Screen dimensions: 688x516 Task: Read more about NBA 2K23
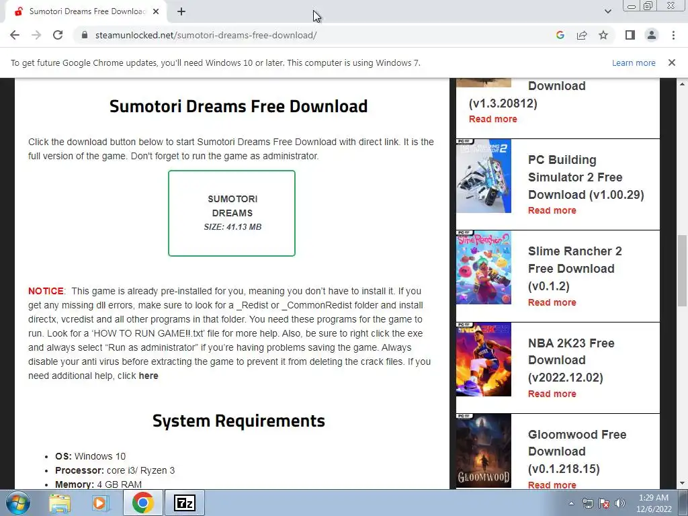coord(552,394)
